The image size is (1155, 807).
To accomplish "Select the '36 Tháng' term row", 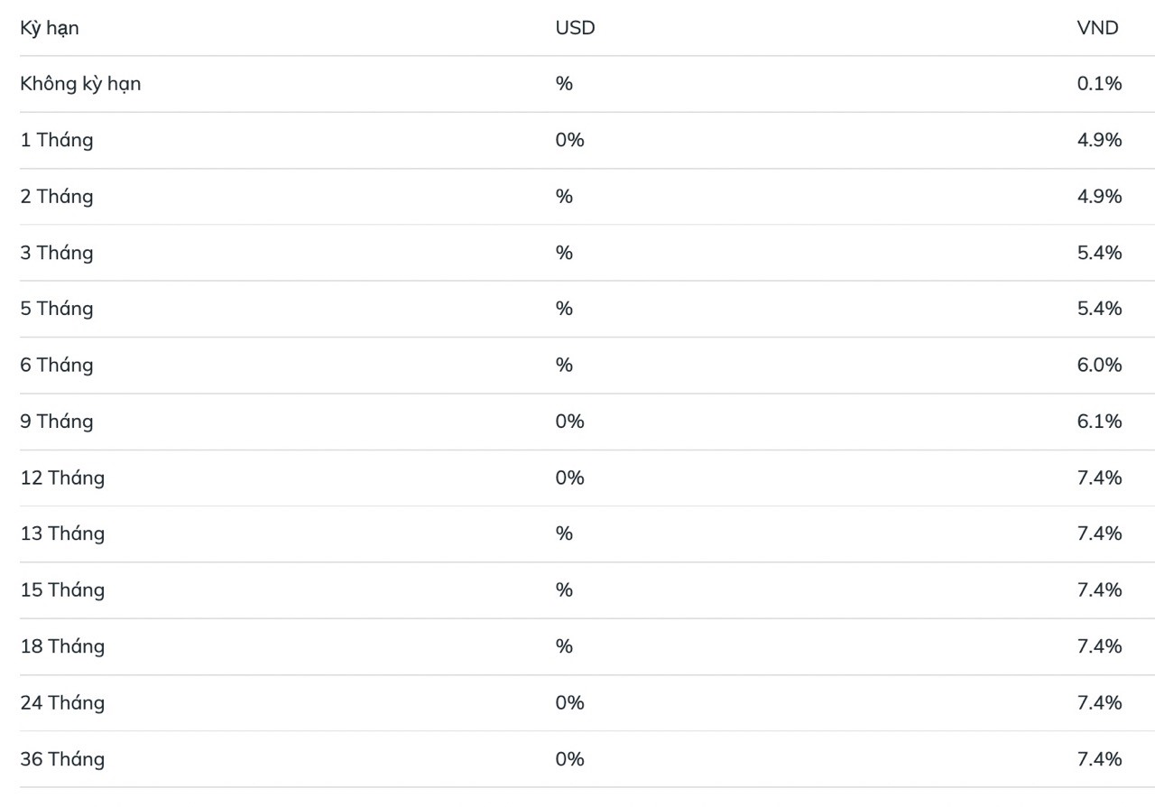I will 62,758.
